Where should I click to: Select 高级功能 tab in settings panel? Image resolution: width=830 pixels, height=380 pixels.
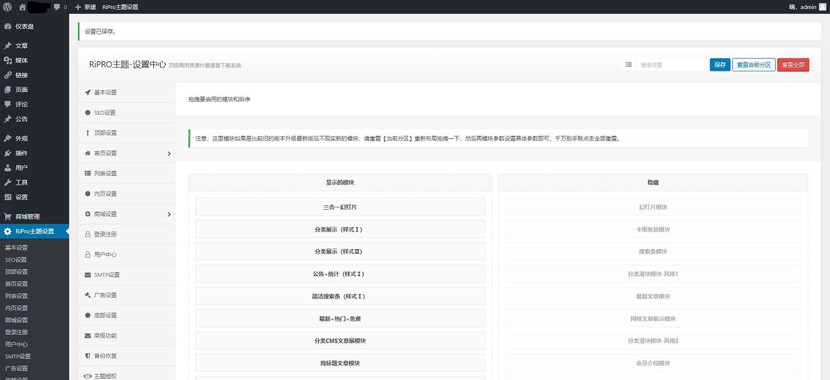coord(126,335)
